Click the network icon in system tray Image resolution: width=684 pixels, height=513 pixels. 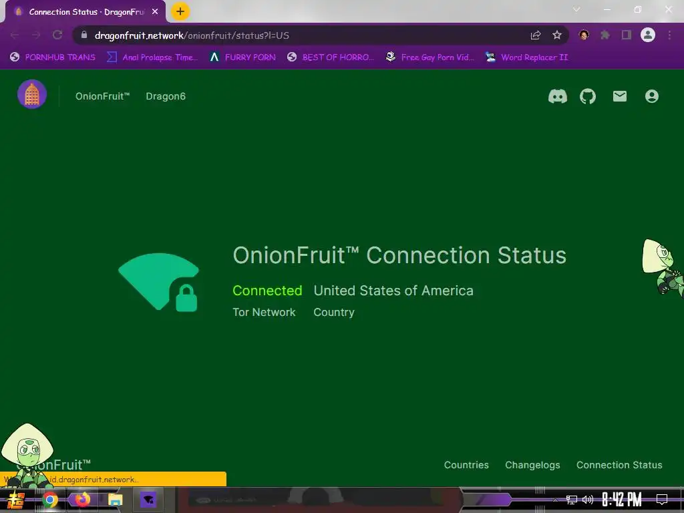[572, 500]
